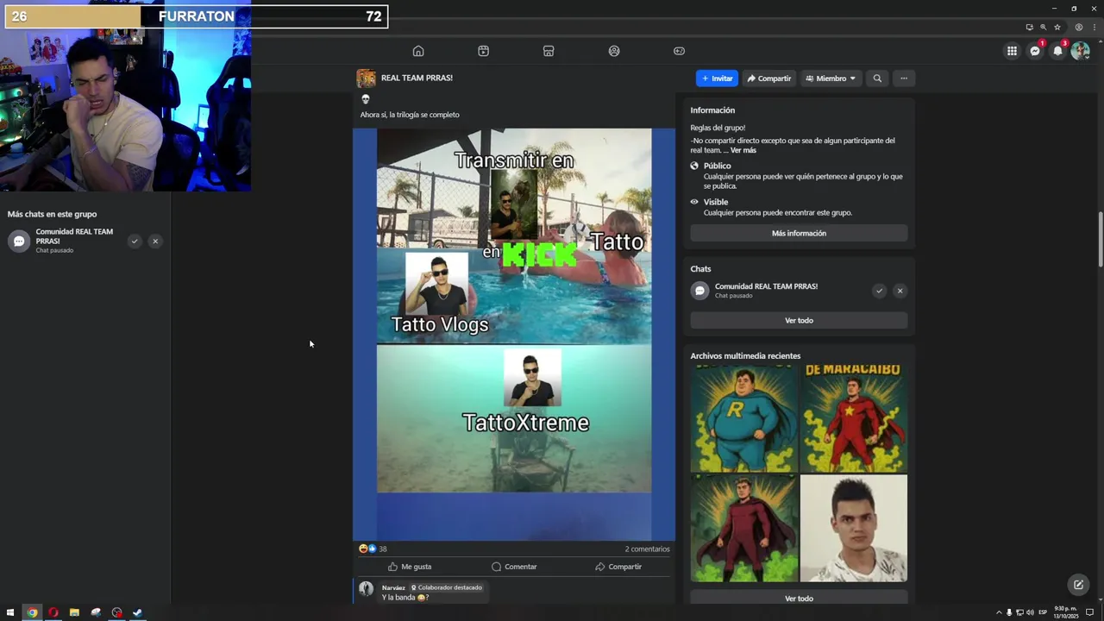
Task: Open the taskbar clock showing 9:30 p. m.
Action: 1066,612
